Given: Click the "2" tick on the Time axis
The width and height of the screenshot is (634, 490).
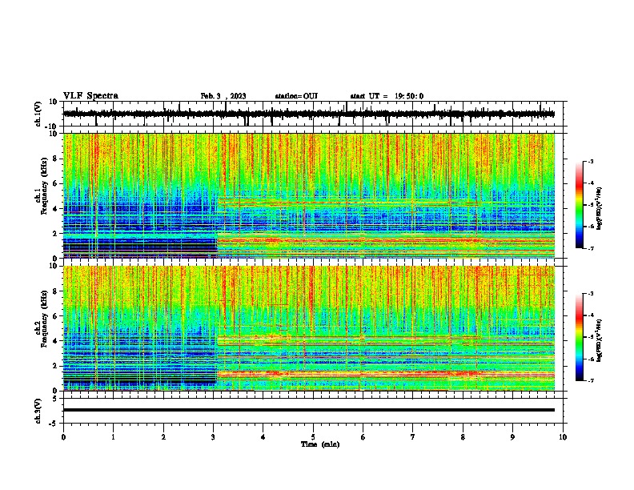Looking at the screenshot, I should [x=163, y=437].
